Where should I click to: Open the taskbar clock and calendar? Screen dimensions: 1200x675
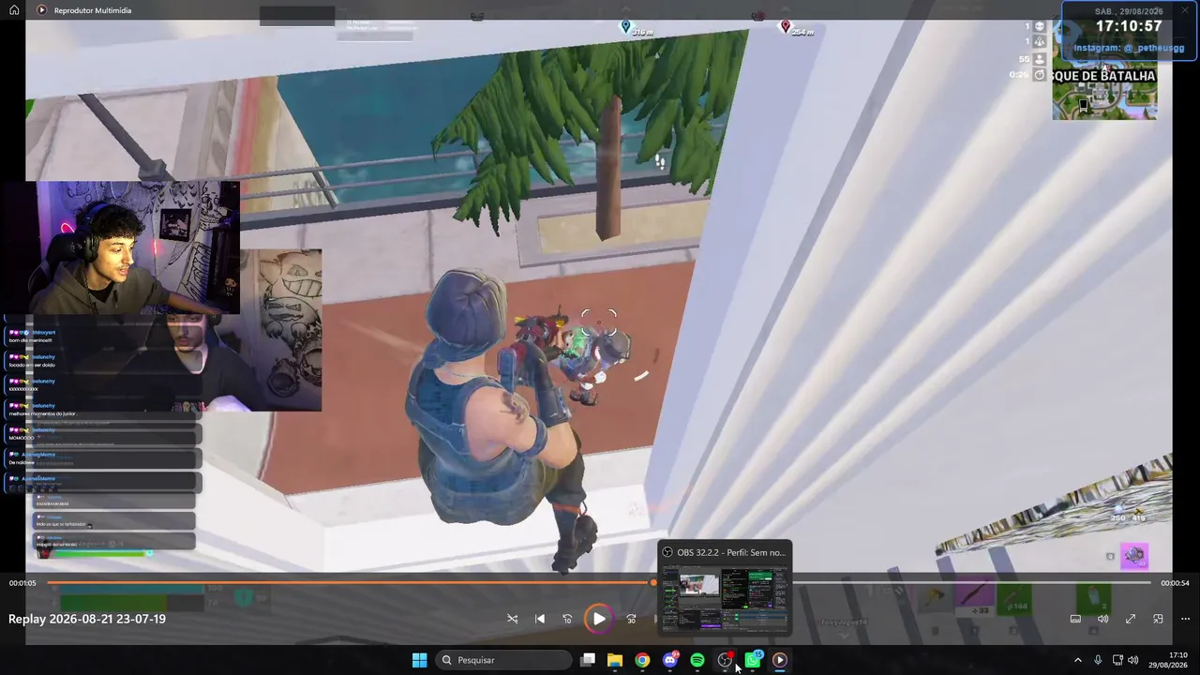point(1168,660)
